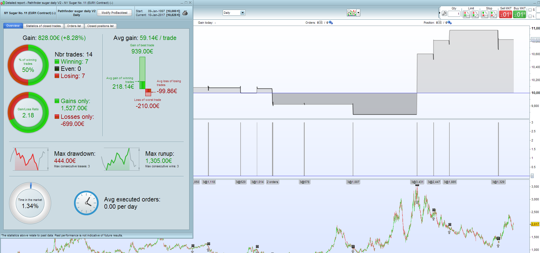
Task: Open Orders gear settings icon
Action: (x=331, y=23)
